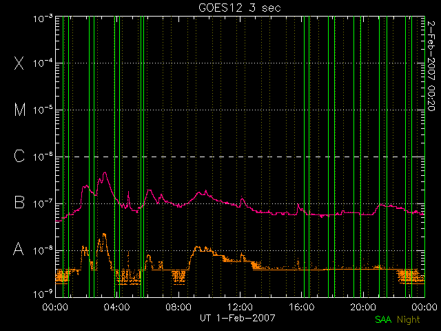Click the 'B' flare class label

pos(19,202)
